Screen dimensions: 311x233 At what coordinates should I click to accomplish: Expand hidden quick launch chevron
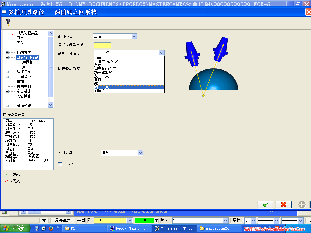[58, 227]
